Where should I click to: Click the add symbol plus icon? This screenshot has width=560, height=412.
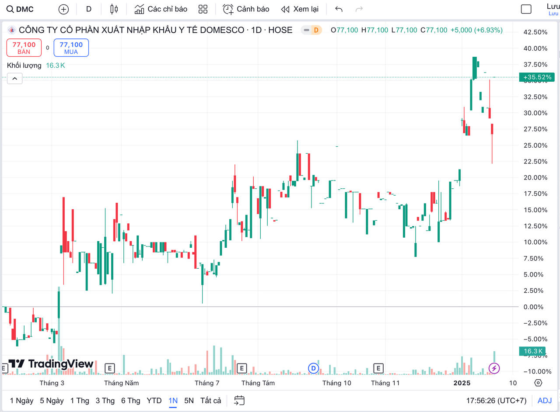(x=63, y=9)
